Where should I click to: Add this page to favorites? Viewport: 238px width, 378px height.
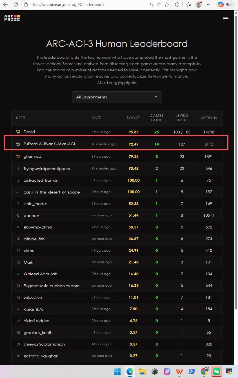coord(167,5)
